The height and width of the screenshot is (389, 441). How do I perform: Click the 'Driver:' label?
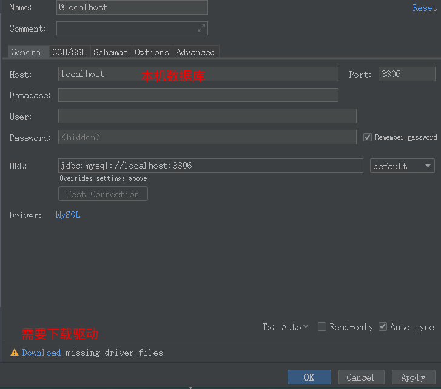click(25, 215)
